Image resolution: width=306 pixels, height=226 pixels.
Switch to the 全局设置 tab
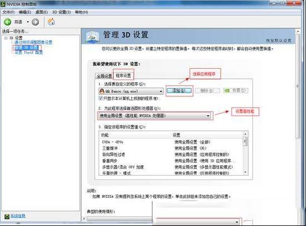[x=104, y=76]
